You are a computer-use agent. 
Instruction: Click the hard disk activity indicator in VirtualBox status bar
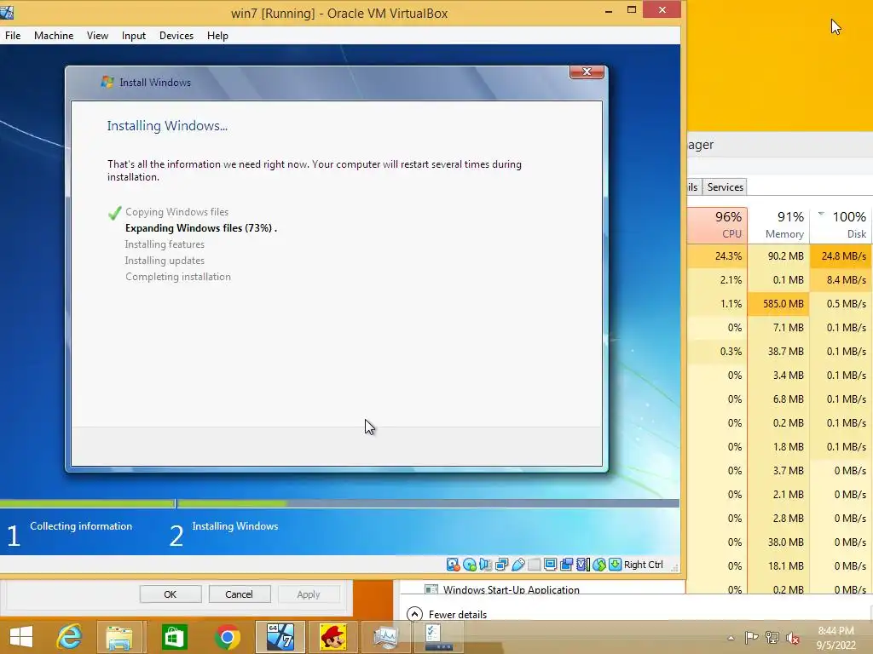[x=453, y=565]
